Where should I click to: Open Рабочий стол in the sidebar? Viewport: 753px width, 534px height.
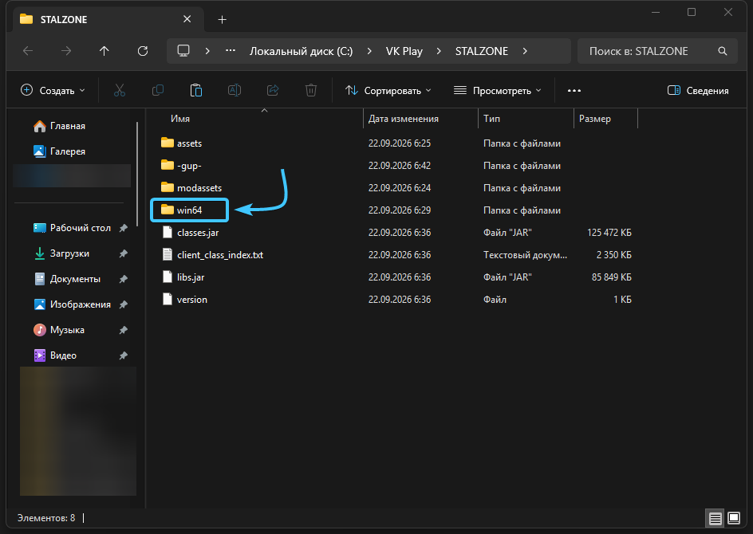(72, 228)
